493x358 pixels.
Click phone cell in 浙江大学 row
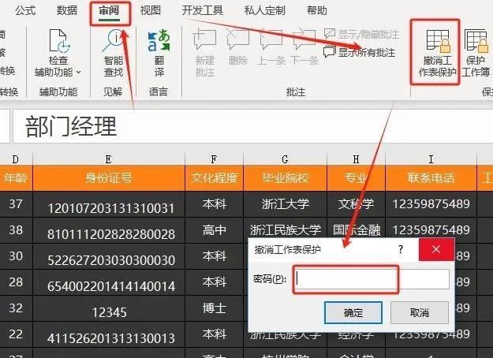pos(431,204)
